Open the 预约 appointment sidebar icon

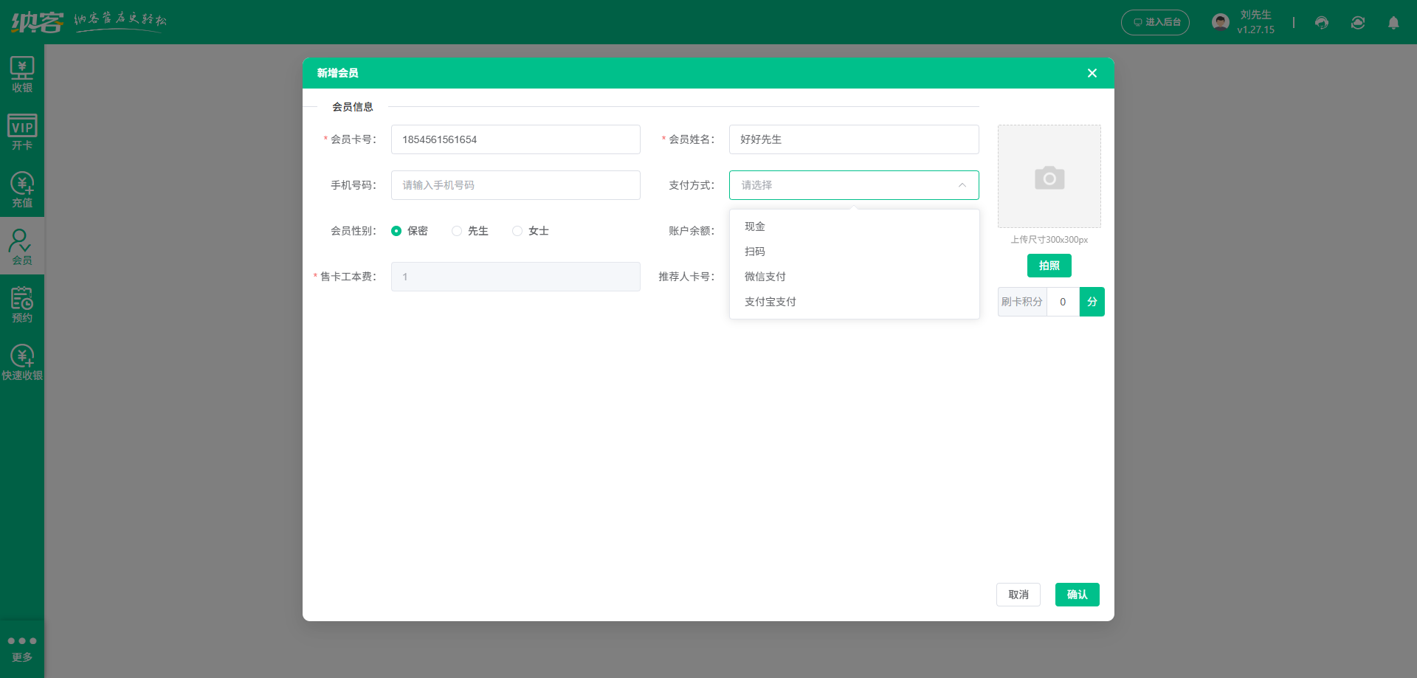point(22,304)
